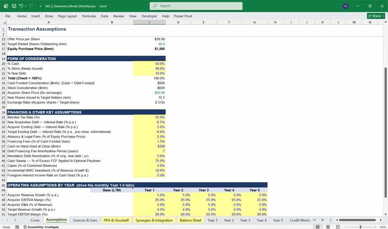Select row 17 header
This screenshot has width=388, height=229.
(3, 49)
